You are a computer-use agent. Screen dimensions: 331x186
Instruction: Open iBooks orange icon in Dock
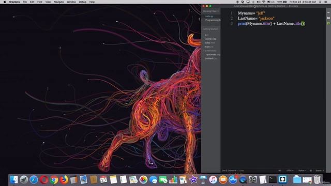click(x=223, y=180)
